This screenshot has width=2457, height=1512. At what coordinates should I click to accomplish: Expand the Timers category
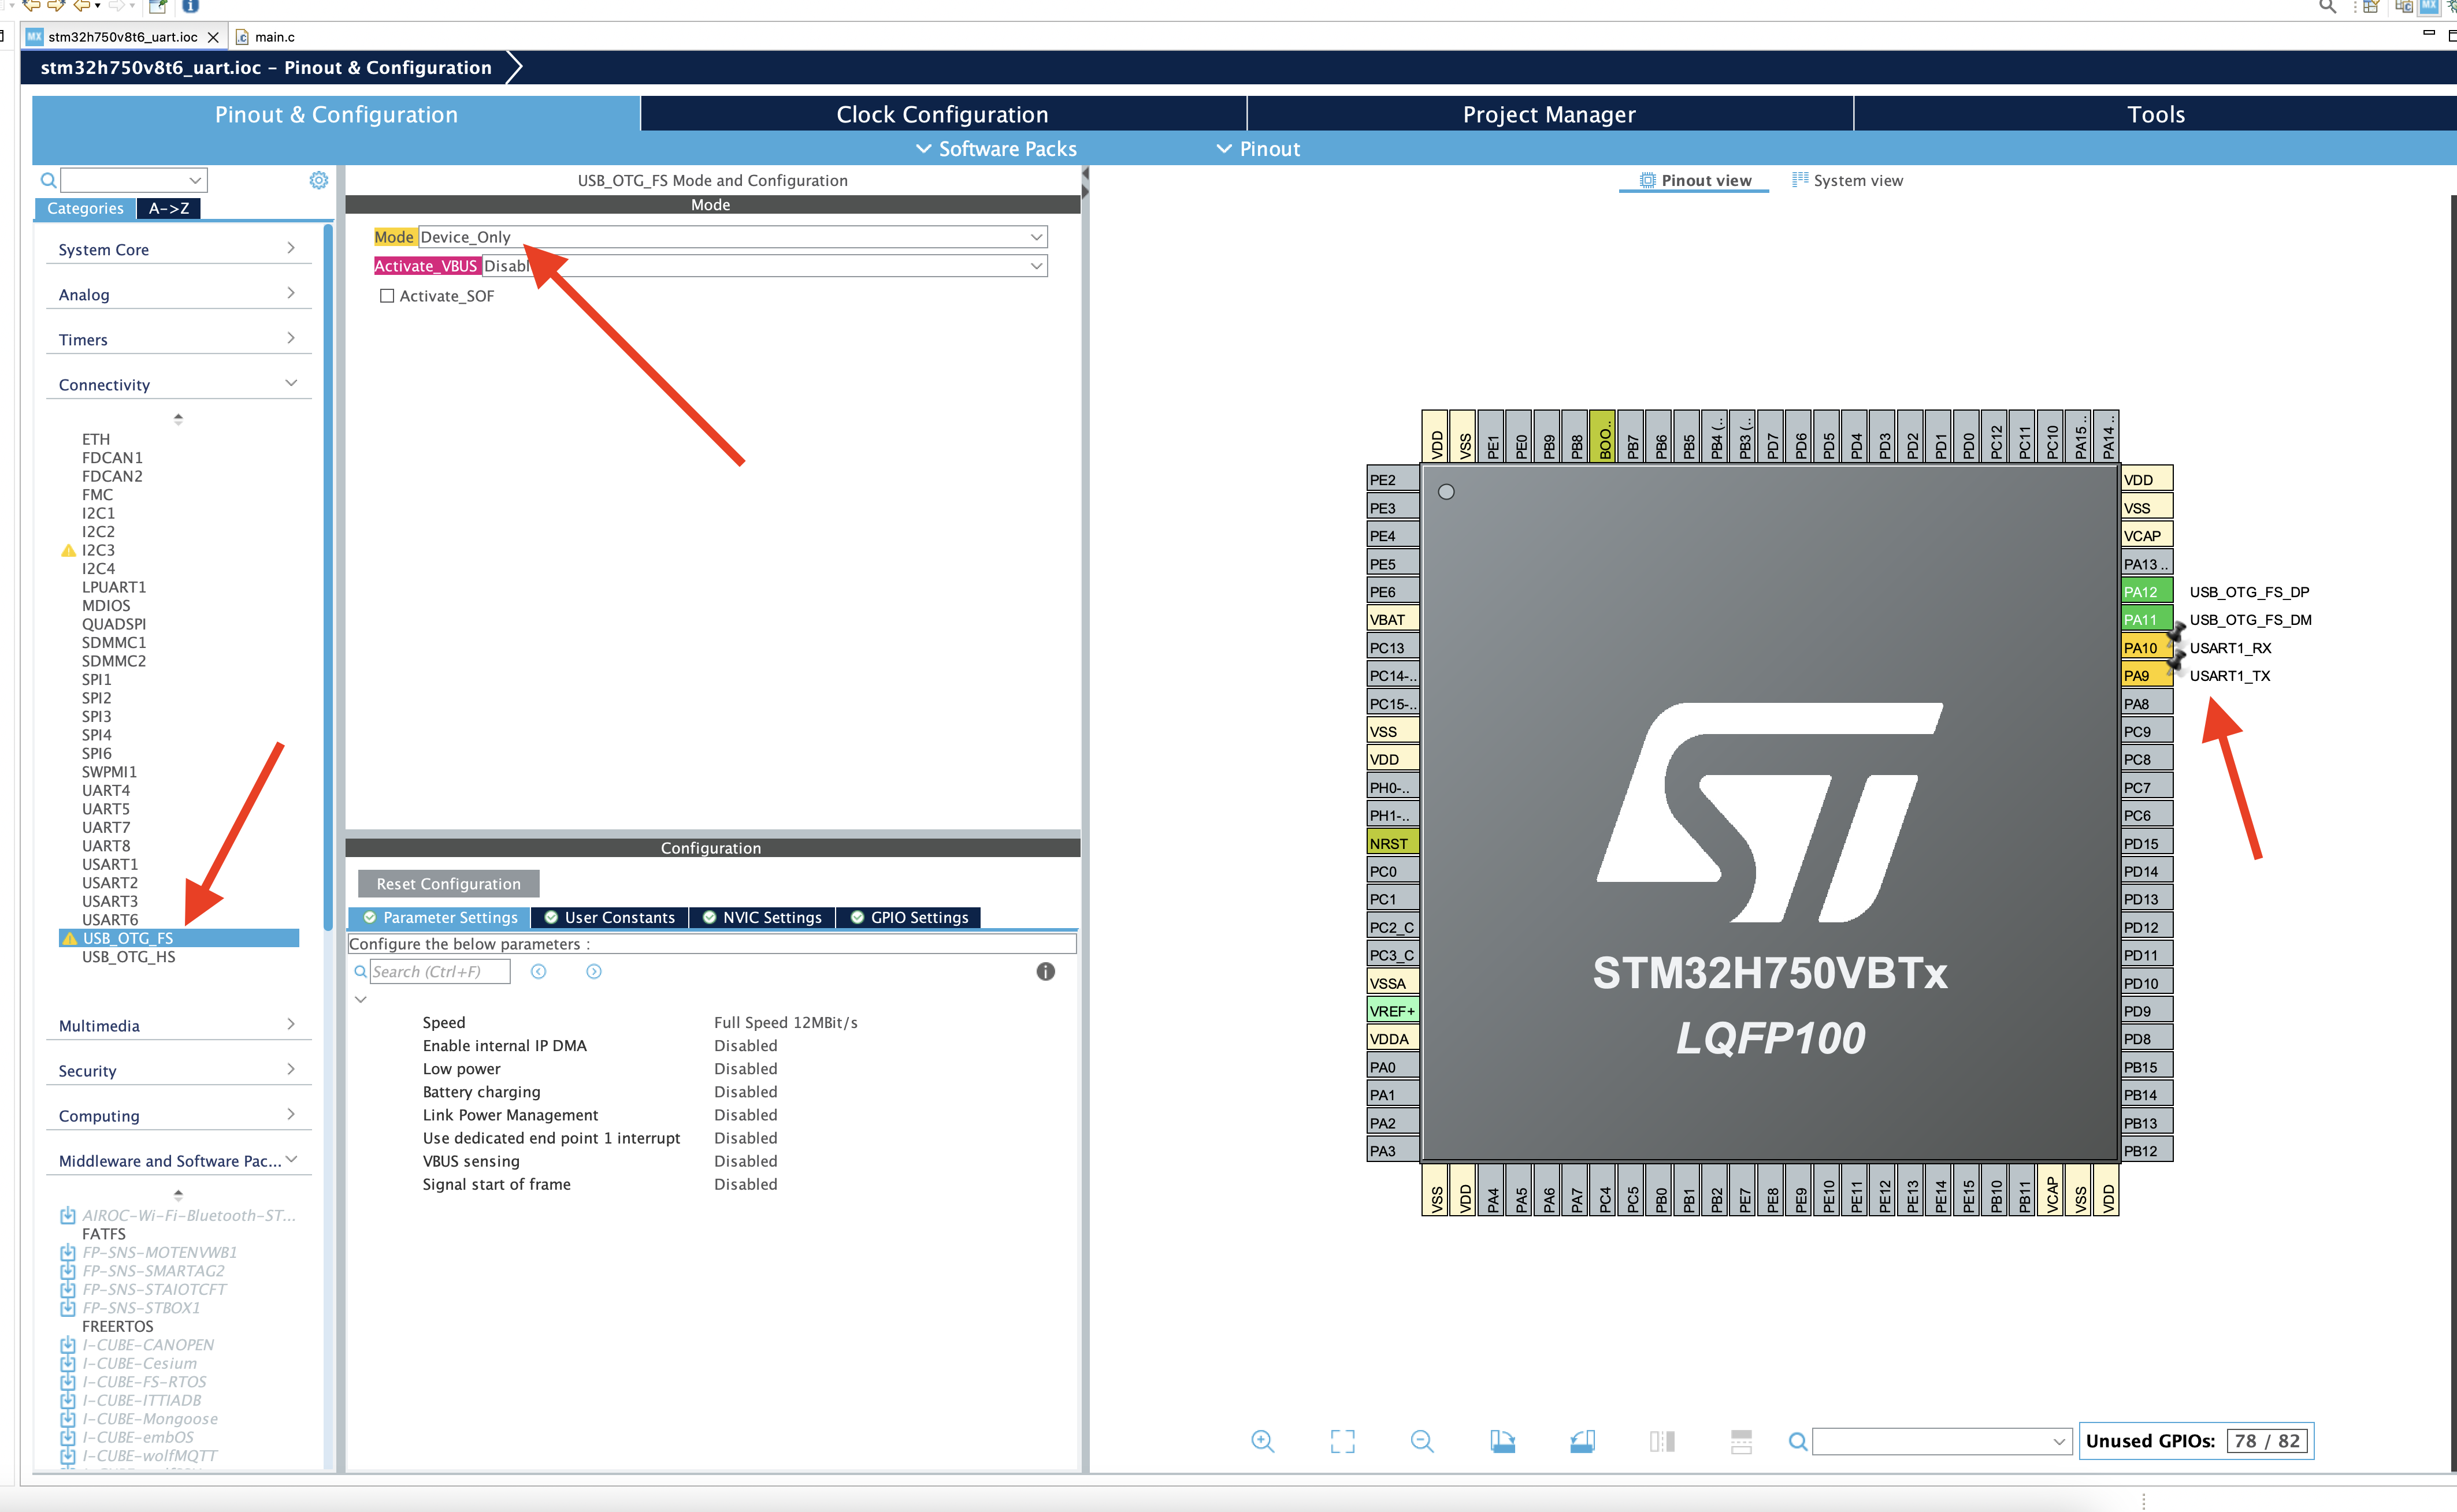point(178,339)
